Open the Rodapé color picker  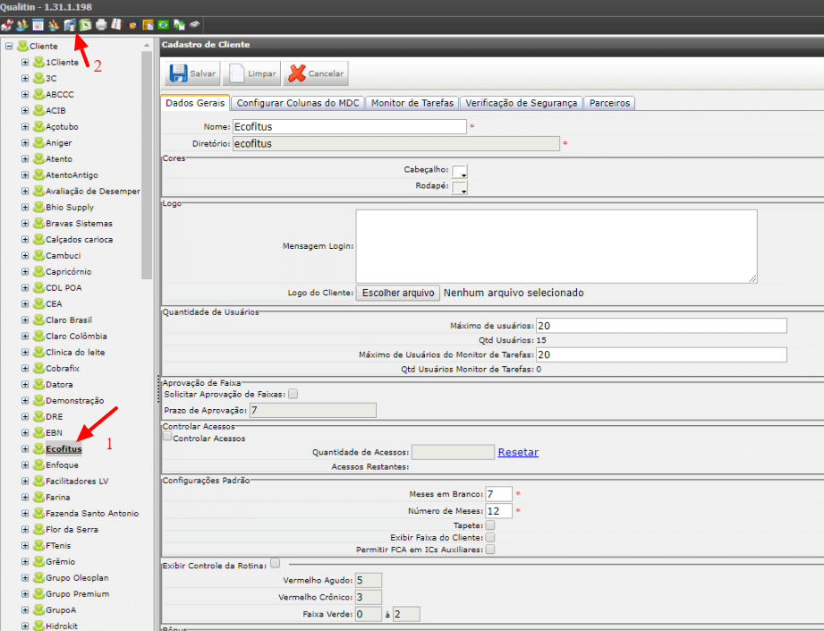coord(460,187)
